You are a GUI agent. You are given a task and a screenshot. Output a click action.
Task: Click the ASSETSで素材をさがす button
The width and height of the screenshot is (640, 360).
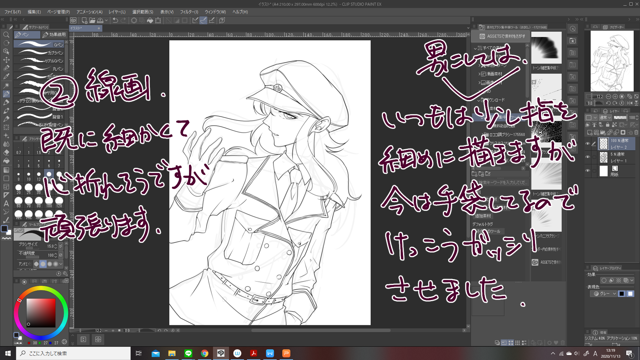[503, 36]
